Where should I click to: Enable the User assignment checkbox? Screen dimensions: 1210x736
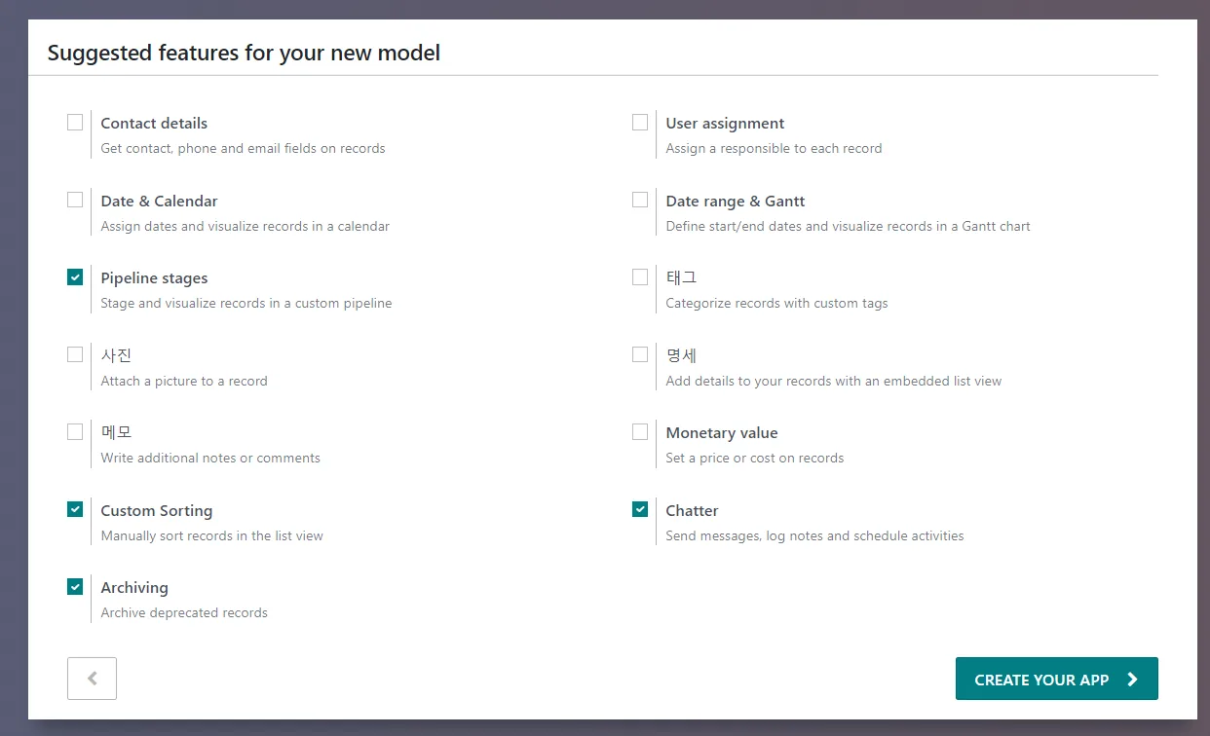click(640, 123)
